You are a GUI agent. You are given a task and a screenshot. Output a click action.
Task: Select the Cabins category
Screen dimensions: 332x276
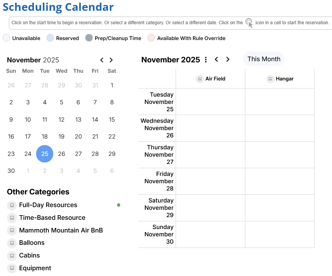point(29,256)
